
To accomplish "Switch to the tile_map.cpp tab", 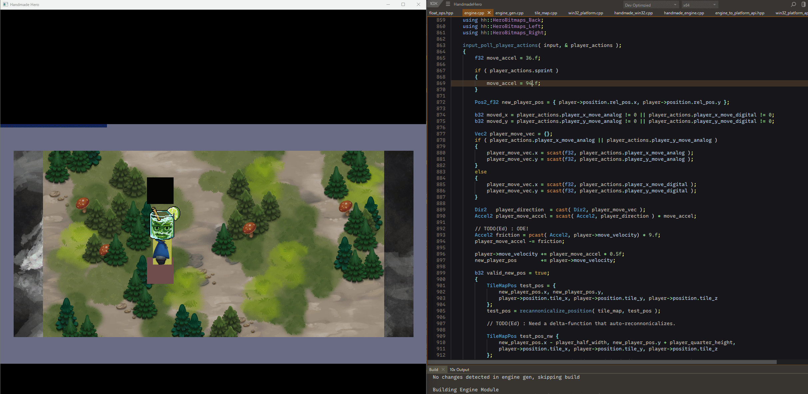I will point(546,13).
